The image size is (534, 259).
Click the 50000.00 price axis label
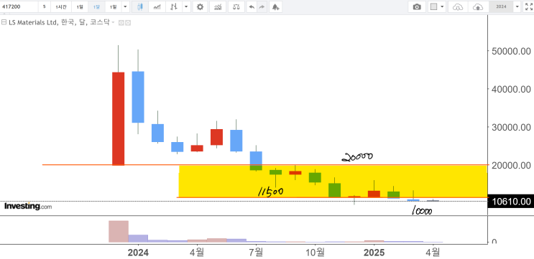(x=511, y=51)
